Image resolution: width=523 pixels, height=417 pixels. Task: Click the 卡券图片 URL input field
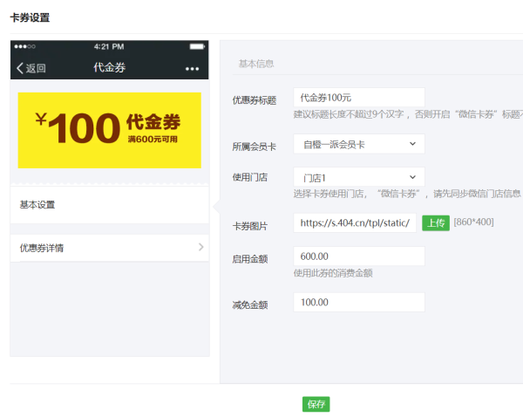coord(355,222)
